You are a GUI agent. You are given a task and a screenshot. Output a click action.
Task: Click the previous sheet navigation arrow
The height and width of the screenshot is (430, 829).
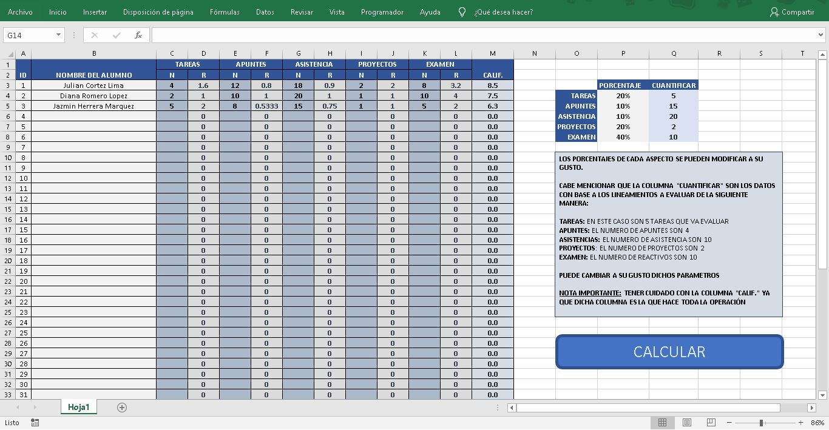point(18,408)
